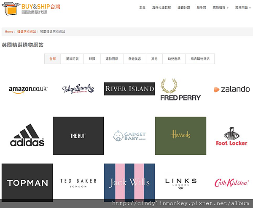Select The Hut dark tile
The height and width of the screenshot is (208, 253).
(78, 136)
